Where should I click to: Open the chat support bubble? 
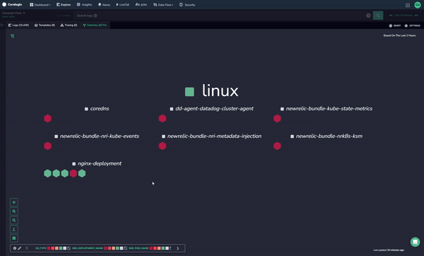pyautogui.click(x=415, y=242)
